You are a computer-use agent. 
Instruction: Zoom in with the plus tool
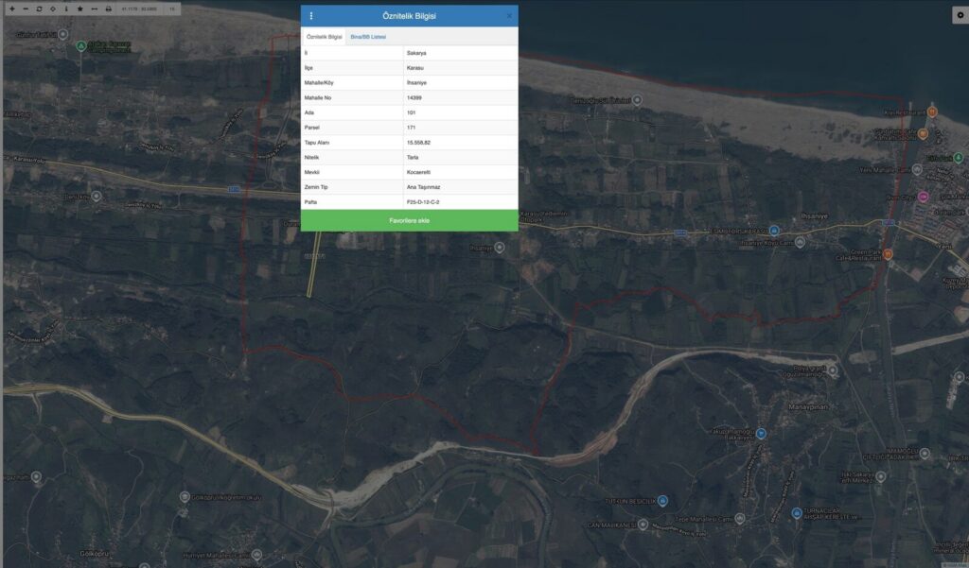11,9
